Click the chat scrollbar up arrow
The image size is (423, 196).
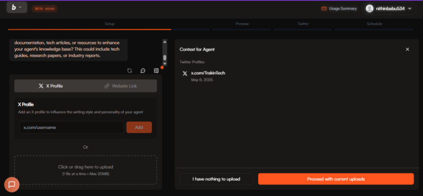coord(165,41)
